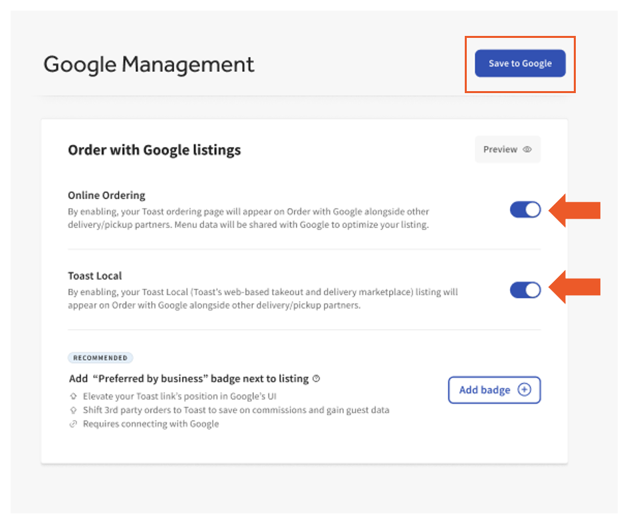Image resolution: width=629 pixels, height=528 pixels.
Task: Click the Add badge button label
Action: click(x=484, y=390)
